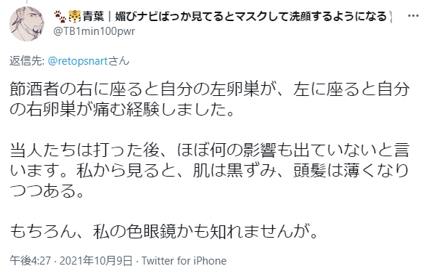
Task: Click the line starting います。私から見ると
Action: (210, 171)
